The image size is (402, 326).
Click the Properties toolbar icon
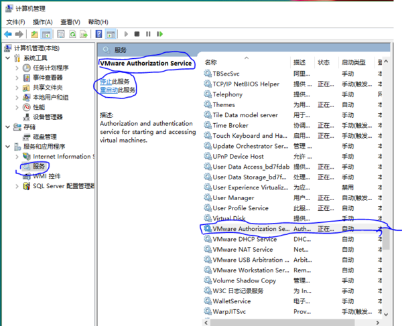[61, 34]
